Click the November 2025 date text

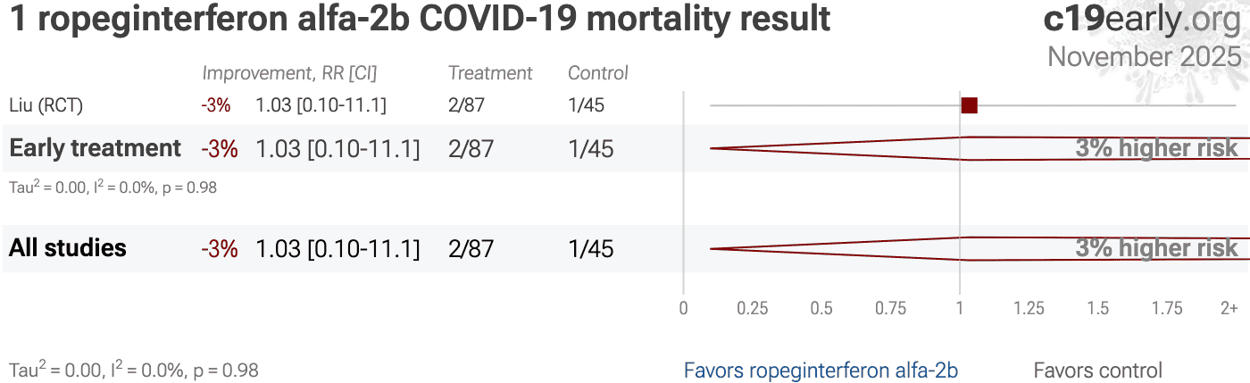tap(1144, 56)
